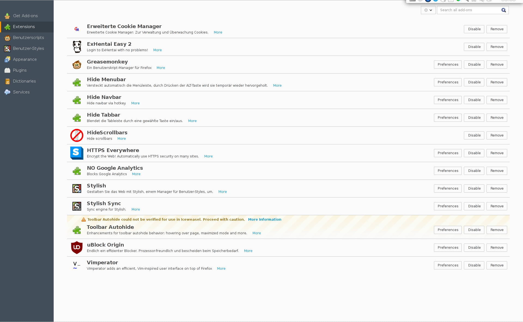Click the Hide Tabbar puzzle piece icon
The image size is (523, 322).
point(77,118)
